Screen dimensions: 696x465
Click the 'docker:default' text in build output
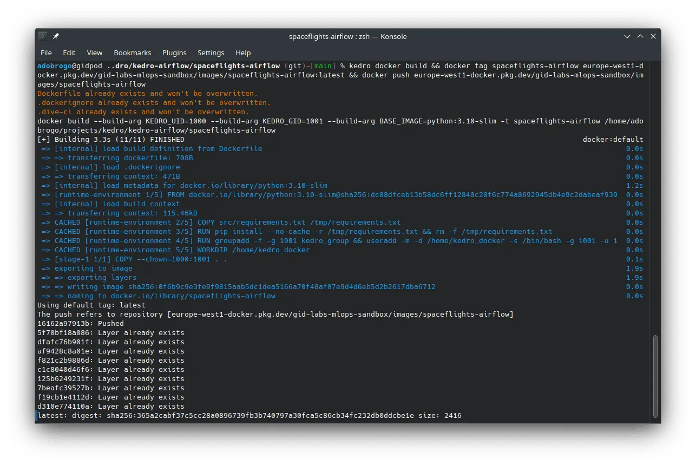(x=613, y=139)
